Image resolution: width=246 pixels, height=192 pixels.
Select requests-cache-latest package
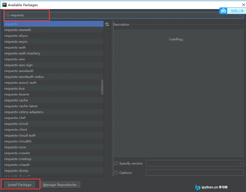pyautogui.click(x=54, y=106)
